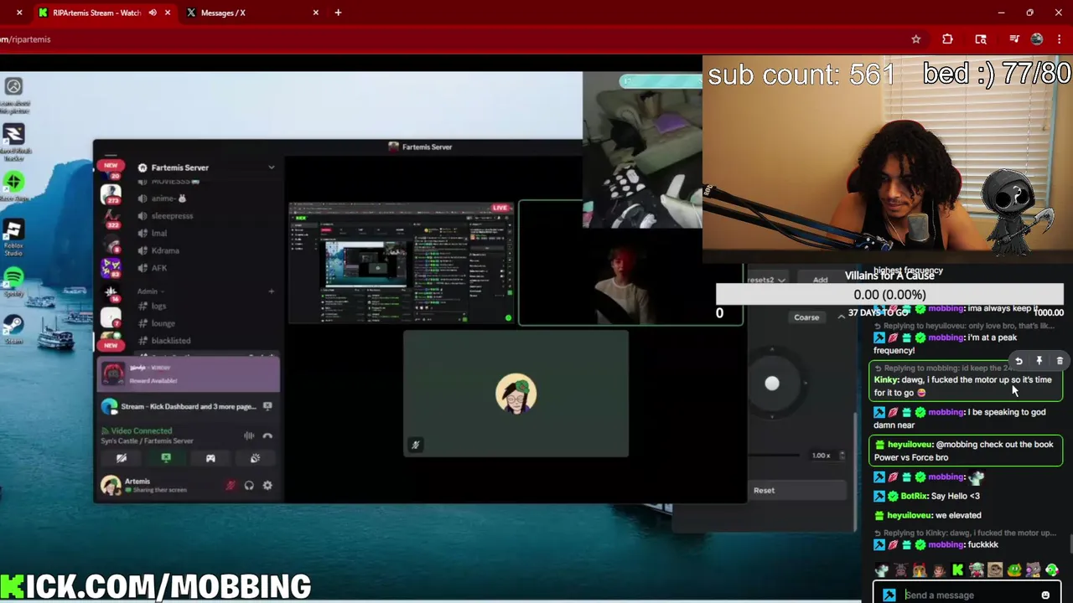Mute the RIPArtemis tab audio speaker icon

coord(153,13)
